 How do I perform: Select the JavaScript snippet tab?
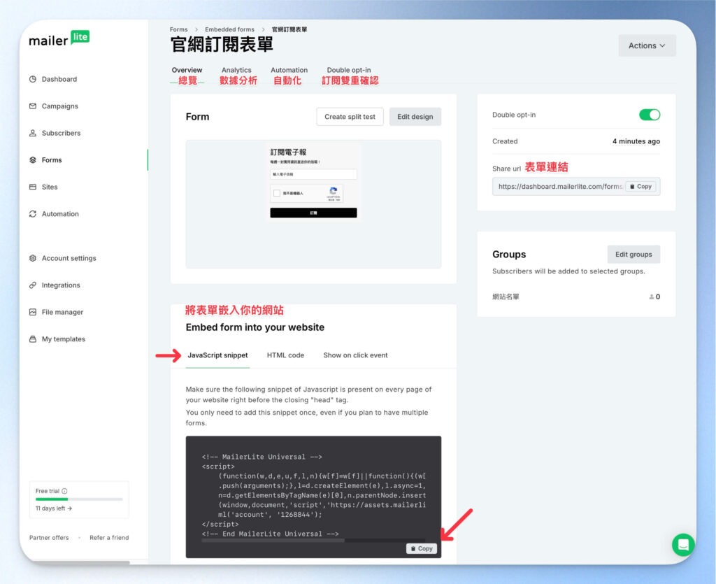[x=218, y=355]
